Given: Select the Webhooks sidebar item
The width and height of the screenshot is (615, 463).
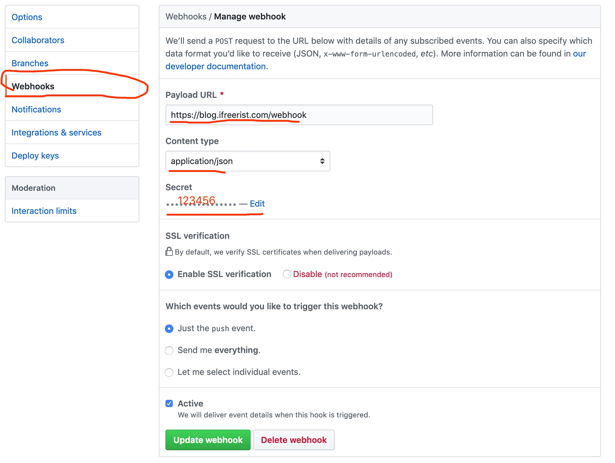Looking at the screenshot, I should [72, 86].
